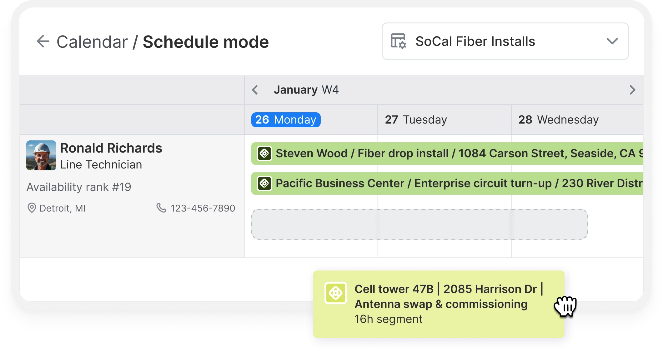Click the job icon on Pacific Business Center task

[264, 183]
